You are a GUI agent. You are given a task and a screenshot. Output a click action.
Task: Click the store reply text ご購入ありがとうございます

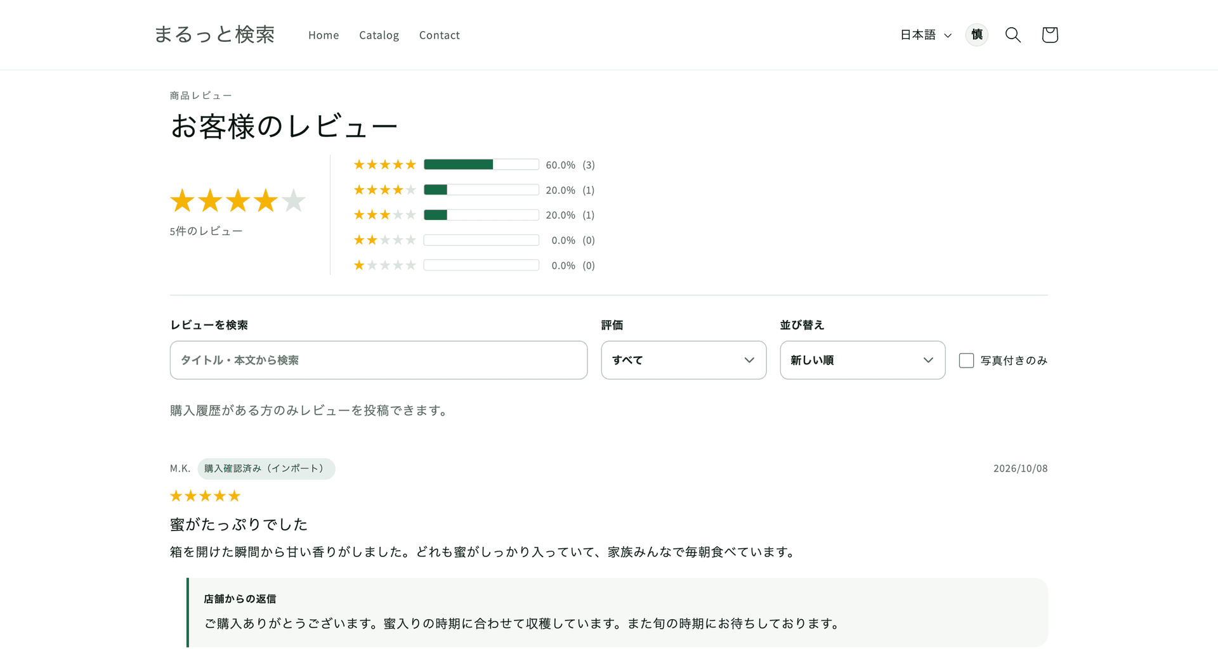tap(523, 624)
